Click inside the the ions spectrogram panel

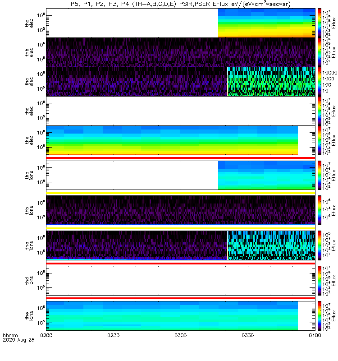tap(172, 316)
